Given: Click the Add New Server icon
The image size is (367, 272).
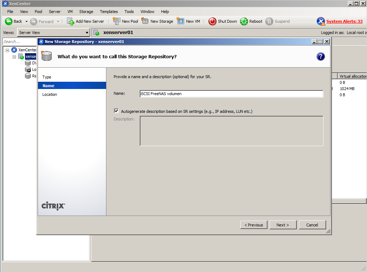Looking at the screenshot, I should (x=71, y=21).
